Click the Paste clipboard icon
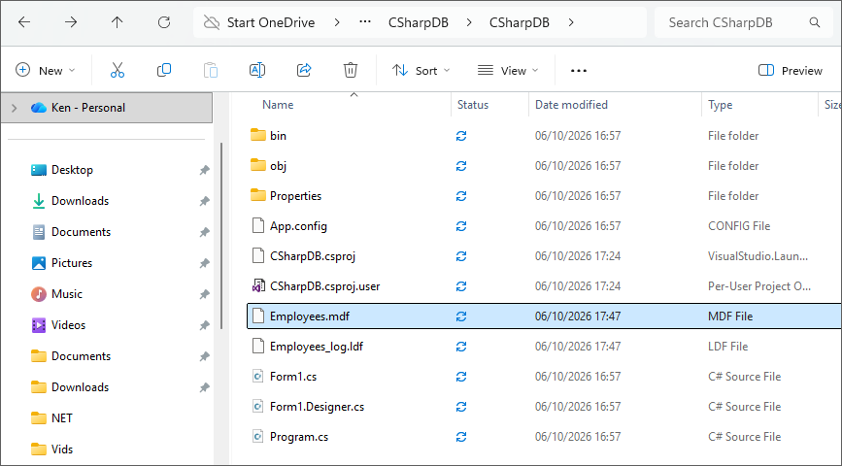Screen dimensions: 842x466 point(211,70)
